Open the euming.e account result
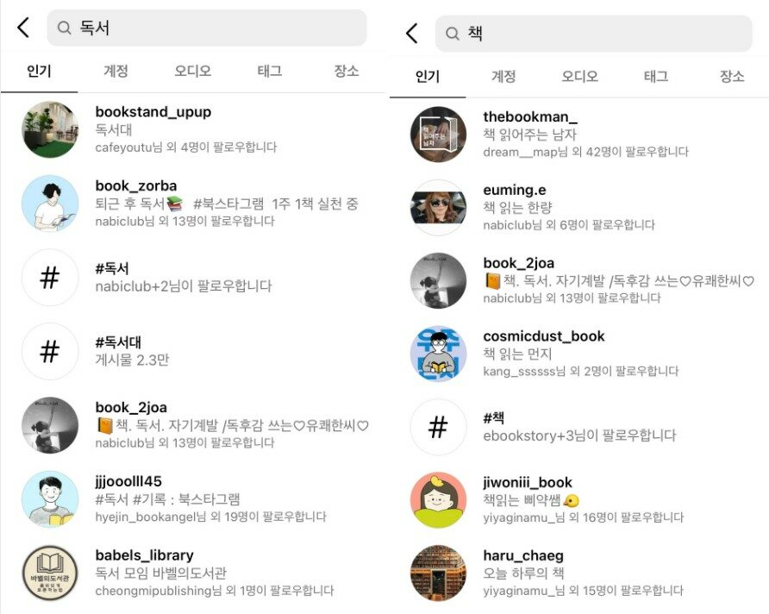The height and width of the screenshot is (614, 769). [x=579, y=207]
